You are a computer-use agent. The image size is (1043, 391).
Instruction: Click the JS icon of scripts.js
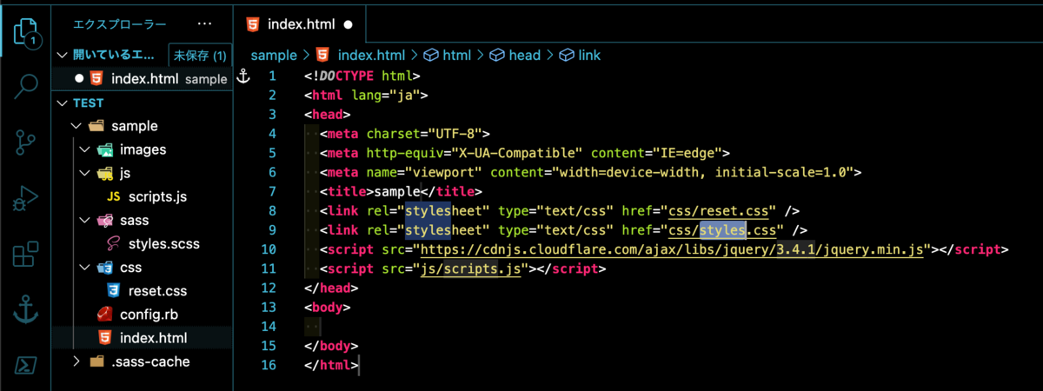tap(113, 197)
